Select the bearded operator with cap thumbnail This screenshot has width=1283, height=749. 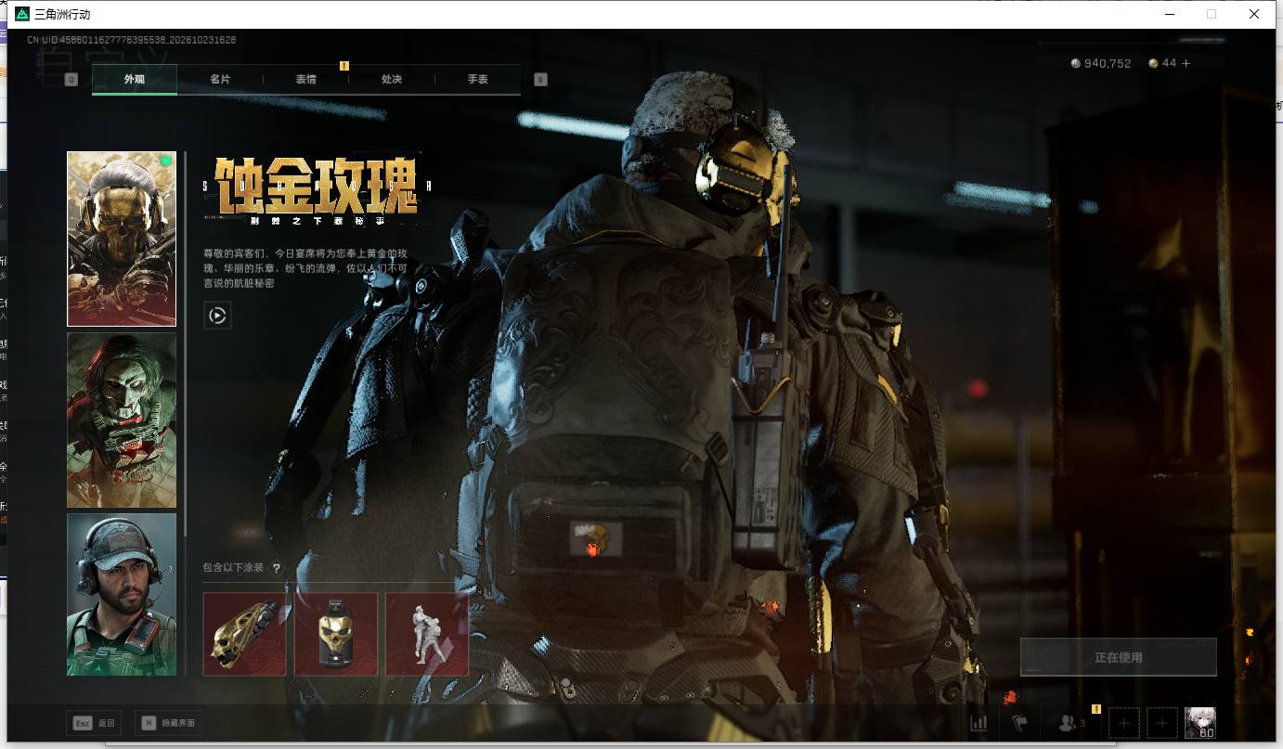(x=122, y=594)
